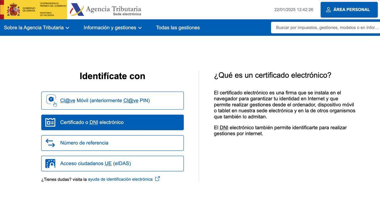The image size is (380, 214).
Task: Click paragraph starting El DNI electrónico también
Action: [x=280, y=131]
